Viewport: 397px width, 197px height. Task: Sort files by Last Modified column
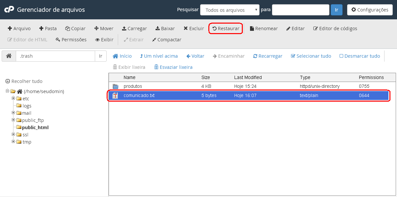coord(248,77)
